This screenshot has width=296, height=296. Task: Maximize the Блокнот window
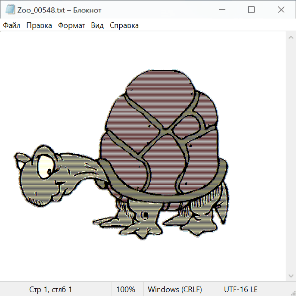coord(251,10)
